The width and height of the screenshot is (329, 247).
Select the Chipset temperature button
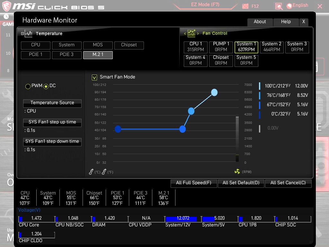coord(129,45)
